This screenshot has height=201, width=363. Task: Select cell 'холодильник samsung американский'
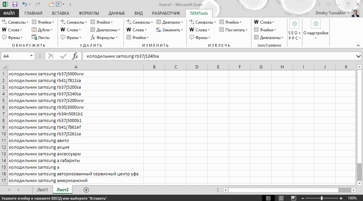[76, 180]
